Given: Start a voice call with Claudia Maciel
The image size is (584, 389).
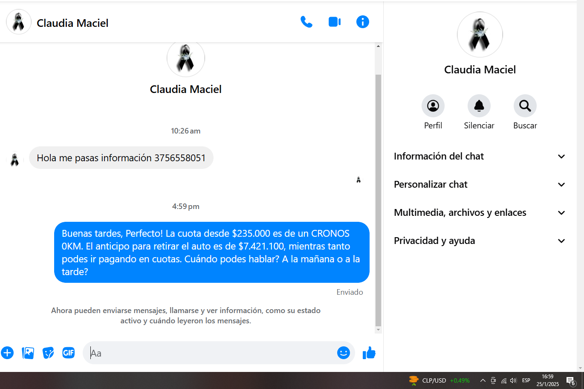Looking at the screenshot, I should click(306, 22).
